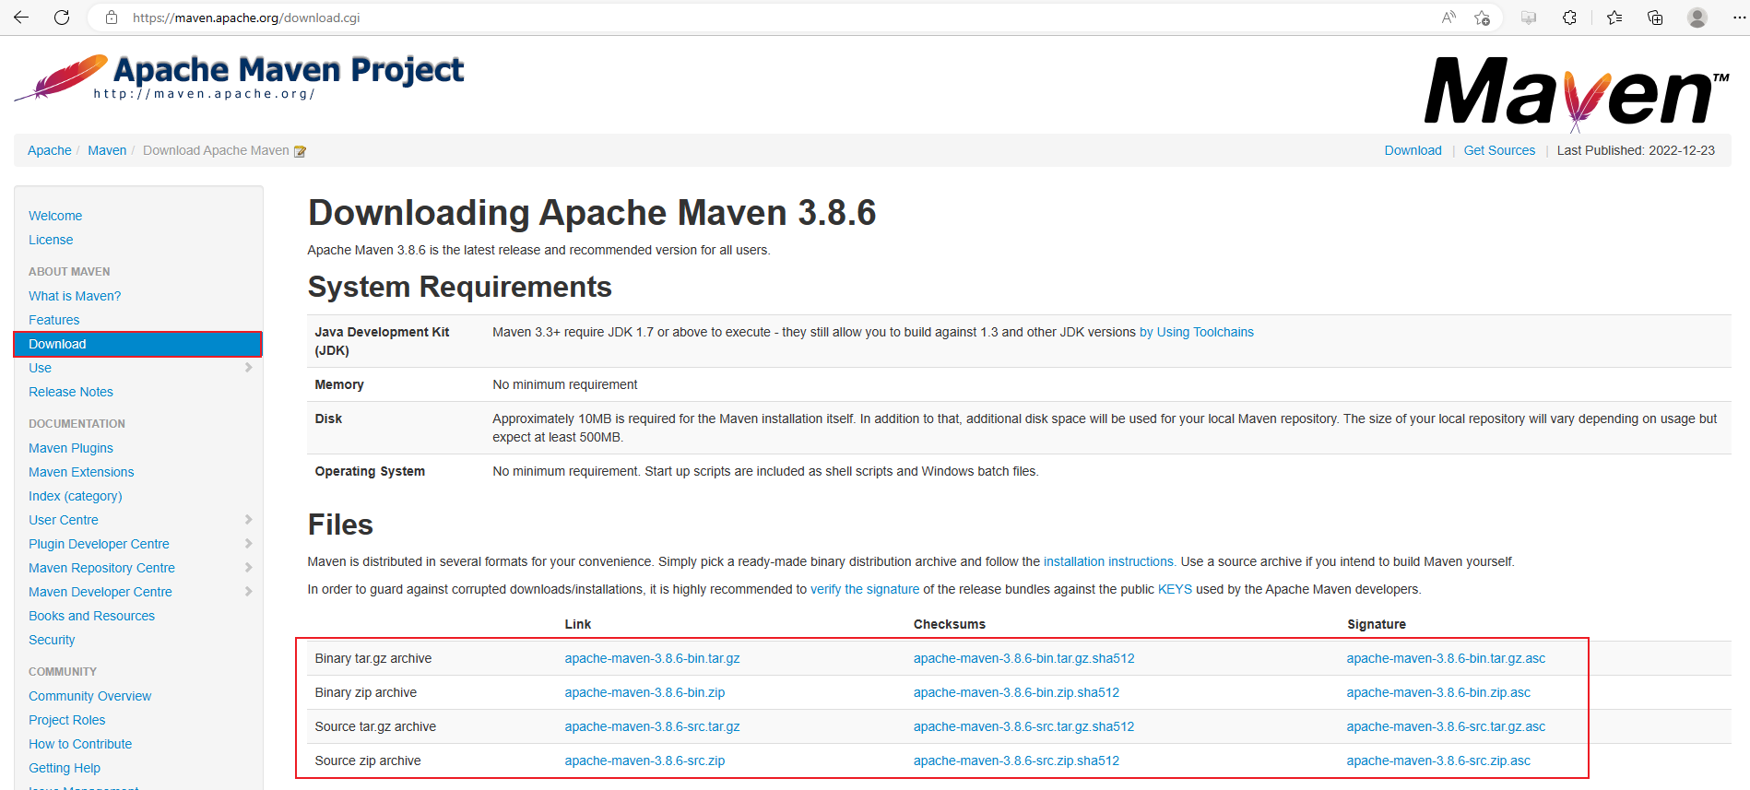Open What is Maven? in sidebar
The height and width of the screenshot is (790, 1750).
coord(75,296)
